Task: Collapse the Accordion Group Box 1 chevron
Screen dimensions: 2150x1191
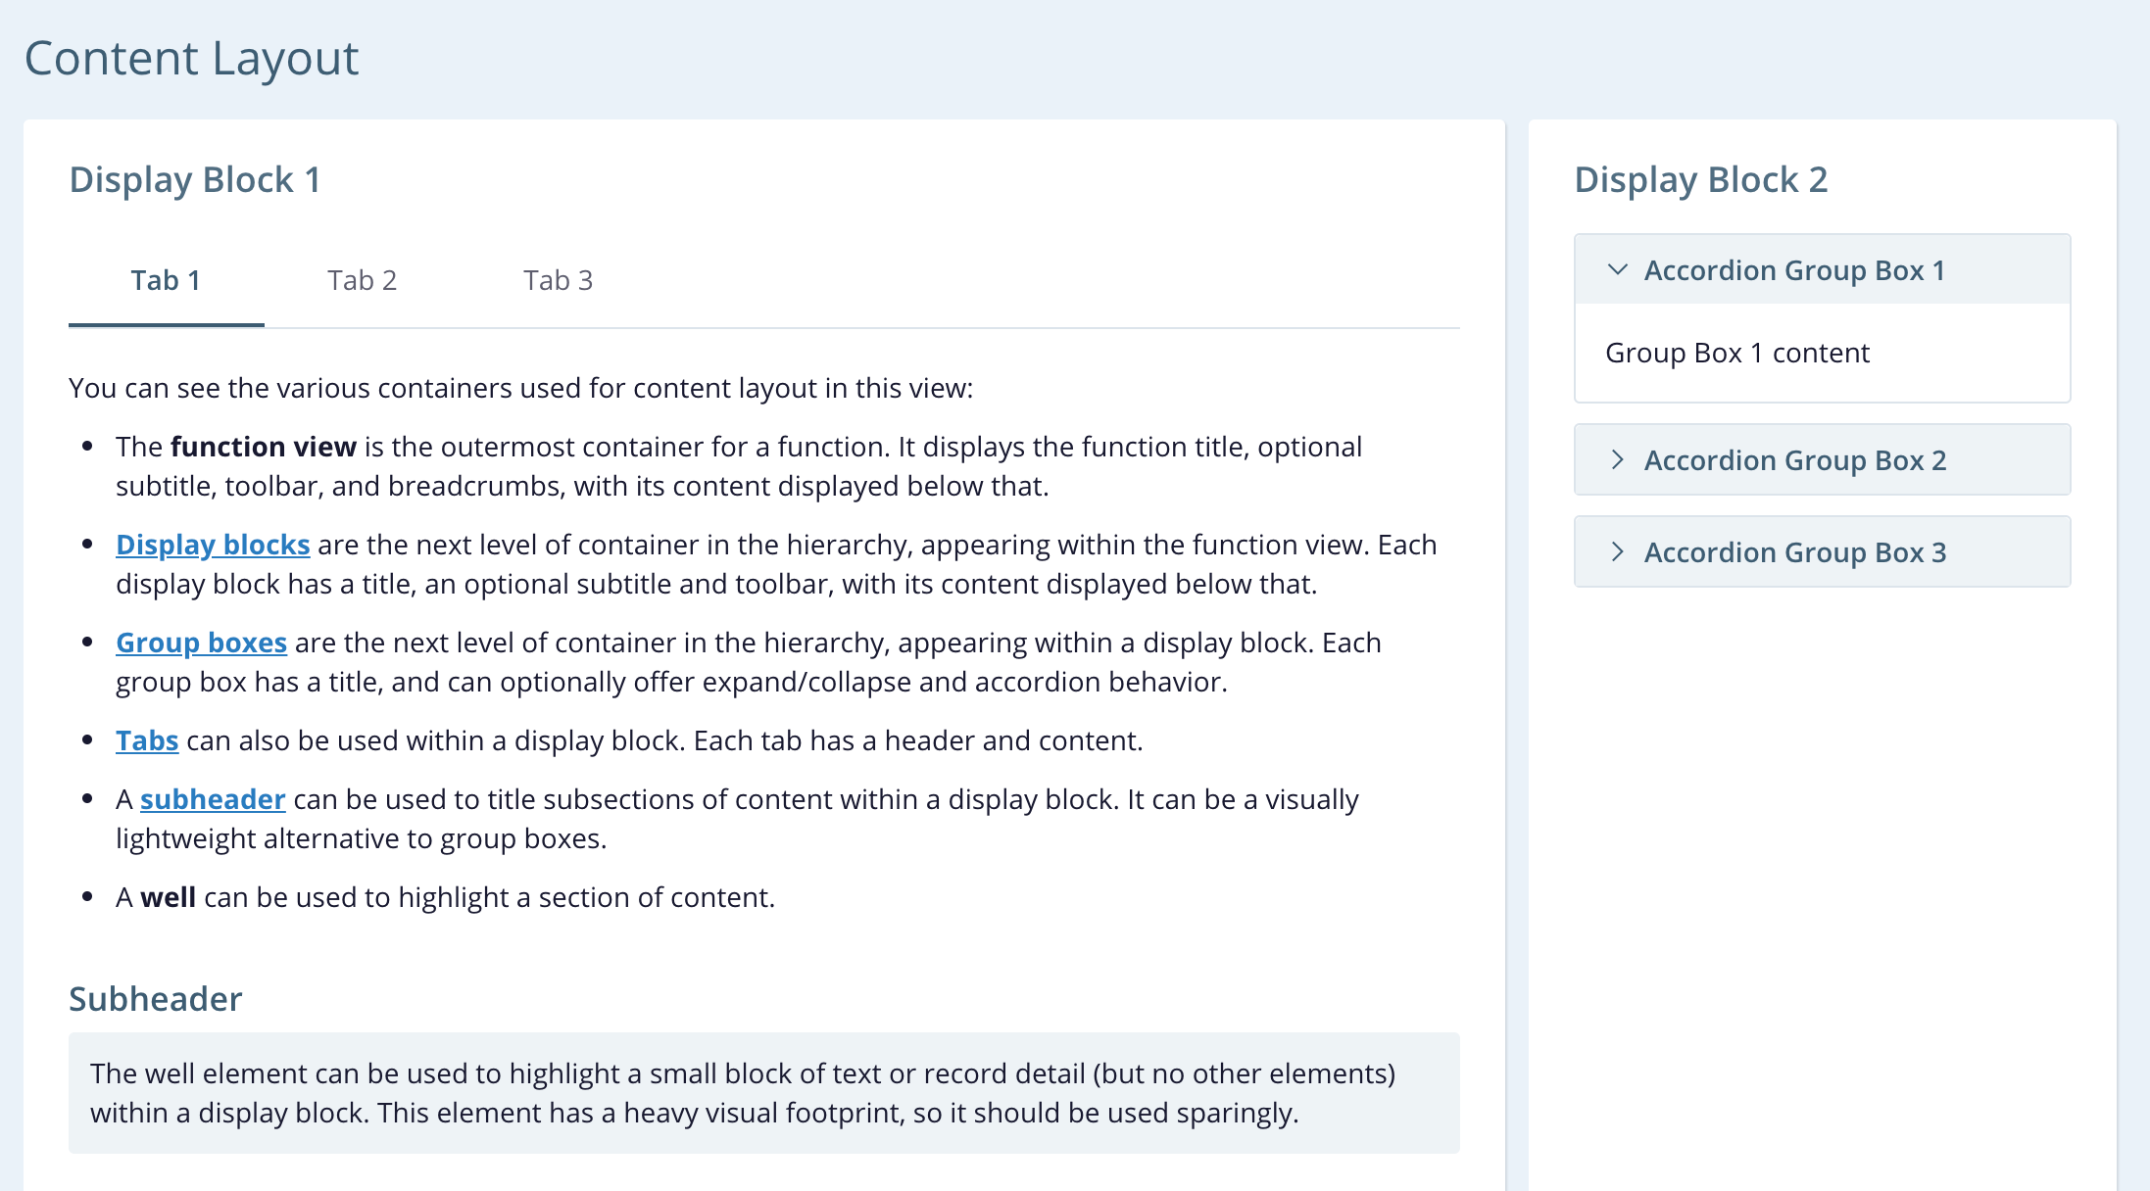Action: click(x=1618, y=269)
